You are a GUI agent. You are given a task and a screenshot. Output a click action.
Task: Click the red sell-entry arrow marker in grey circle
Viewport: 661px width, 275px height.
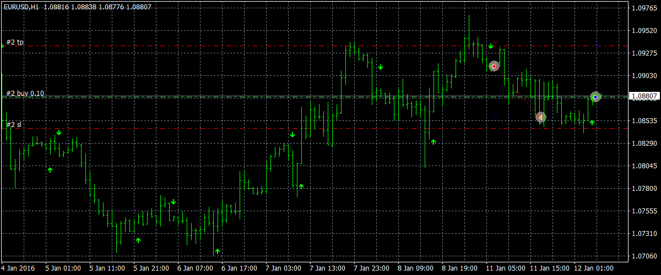coord(494,66)
